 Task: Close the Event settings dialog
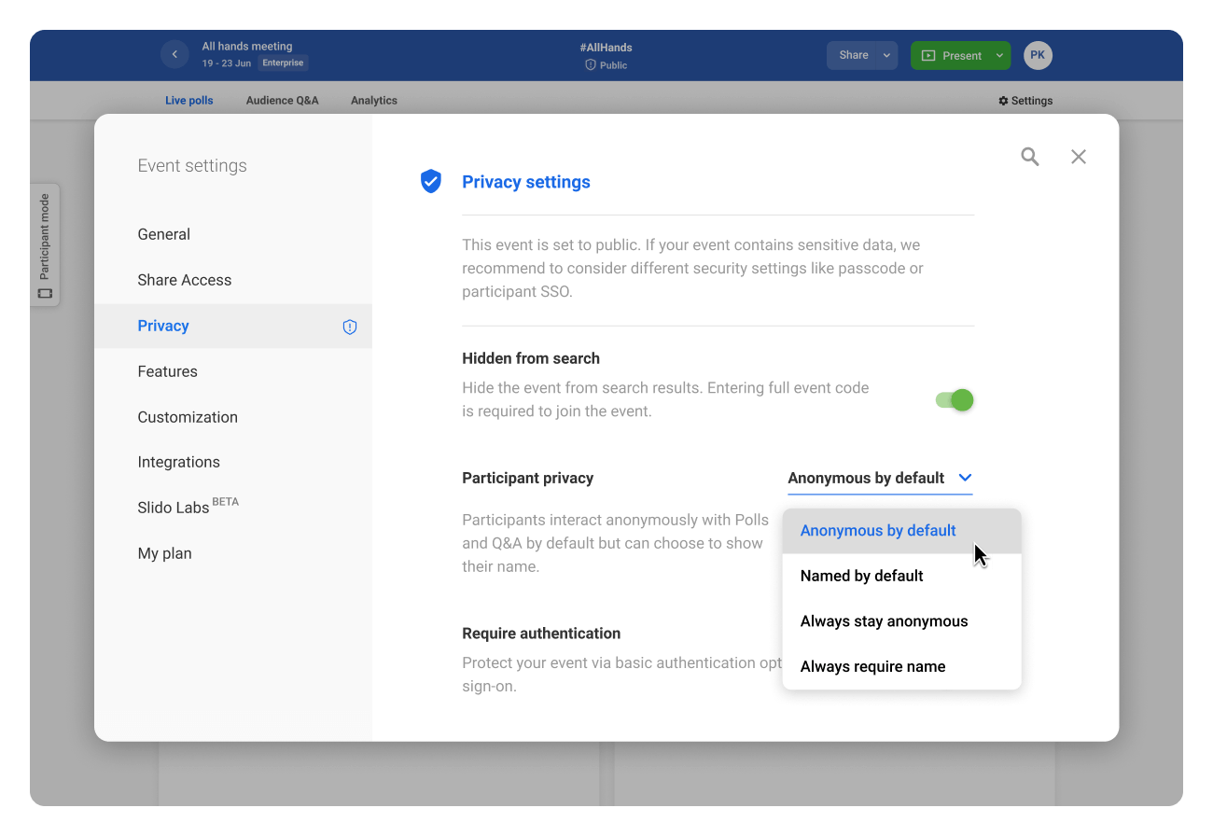pos(1079,157)
